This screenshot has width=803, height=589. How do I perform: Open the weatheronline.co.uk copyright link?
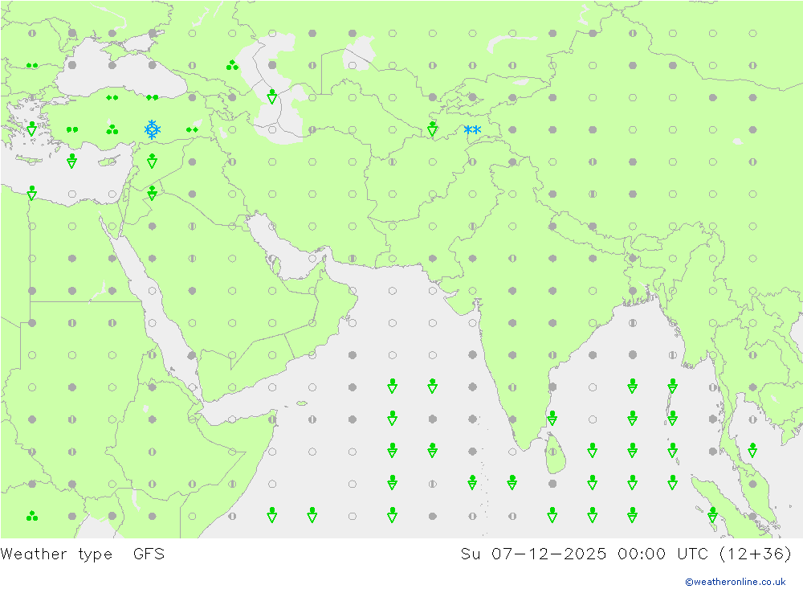pos(735,582)
